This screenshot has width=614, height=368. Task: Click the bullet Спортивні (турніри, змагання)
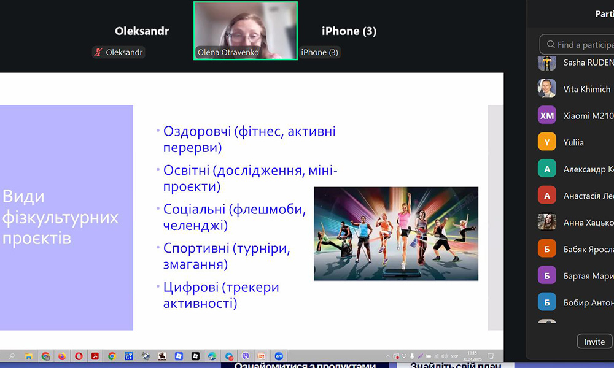point(227,256)
